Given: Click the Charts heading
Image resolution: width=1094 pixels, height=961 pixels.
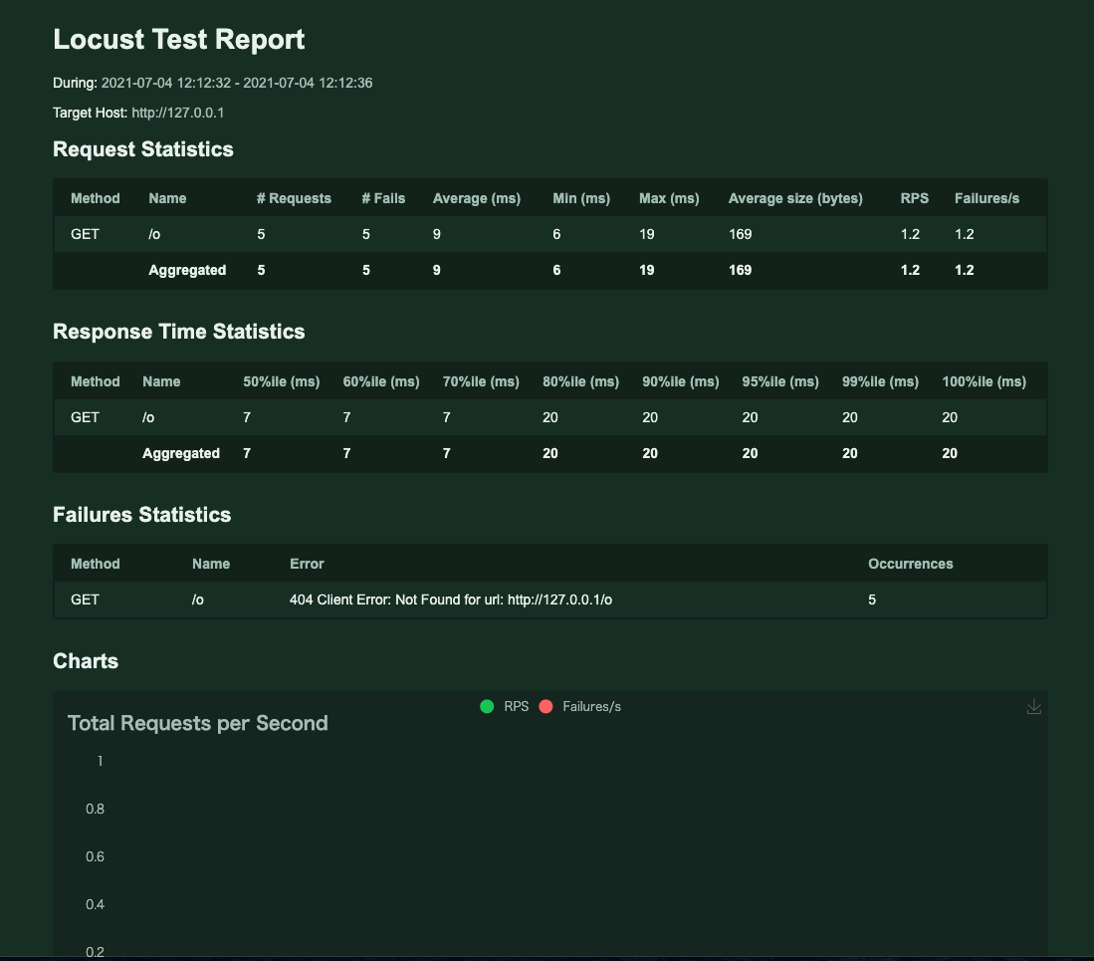Looking at the screenshot, I should (86, 661).
